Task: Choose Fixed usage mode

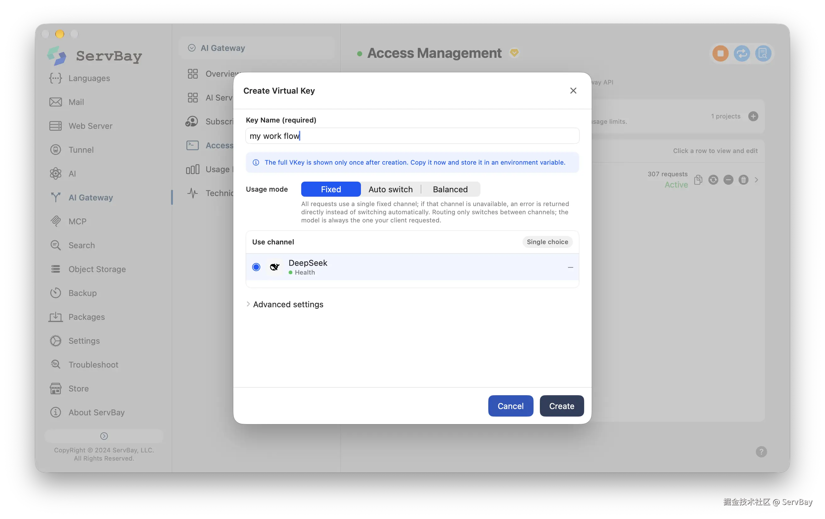Action: (x=331, y=189)
